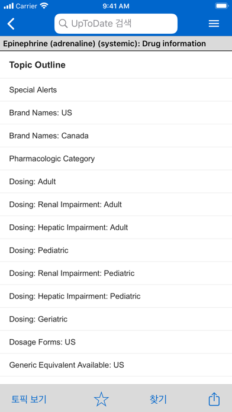Tap the share icon
The width and height of the screenshot is (232, 412).
214,399
